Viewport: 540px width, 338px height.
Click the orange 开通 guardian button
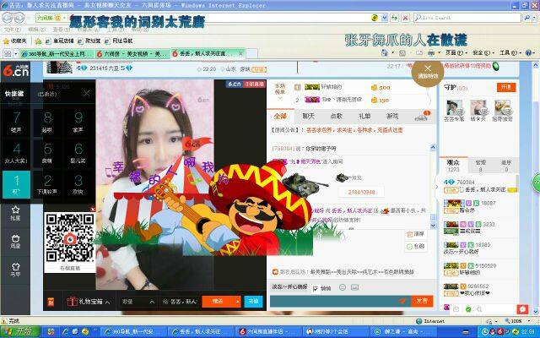click(x=506, y=87)
